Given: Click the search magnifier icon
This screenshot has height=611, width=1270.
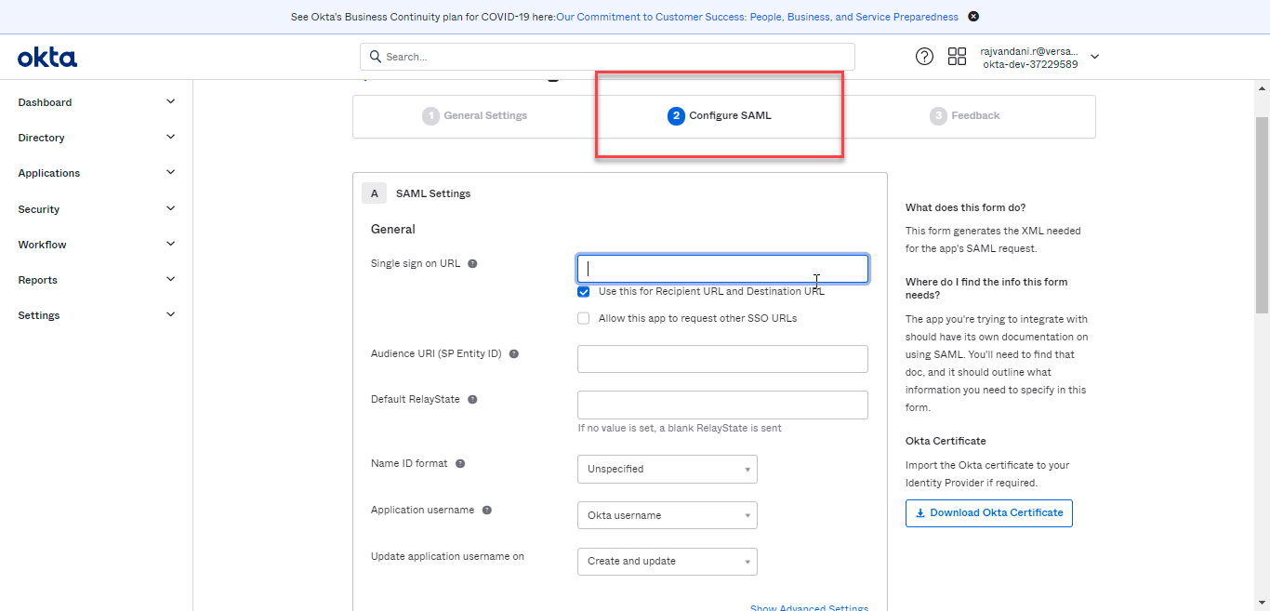Looking at the screenshot, I should [376, 57].
